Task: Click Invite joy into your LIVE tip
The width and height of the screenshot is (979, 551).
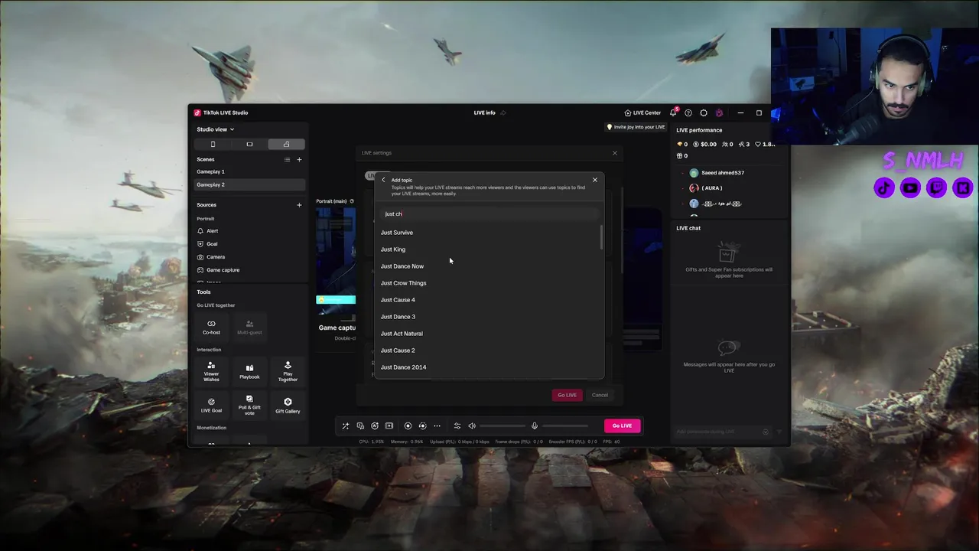Action: (636, 127)
